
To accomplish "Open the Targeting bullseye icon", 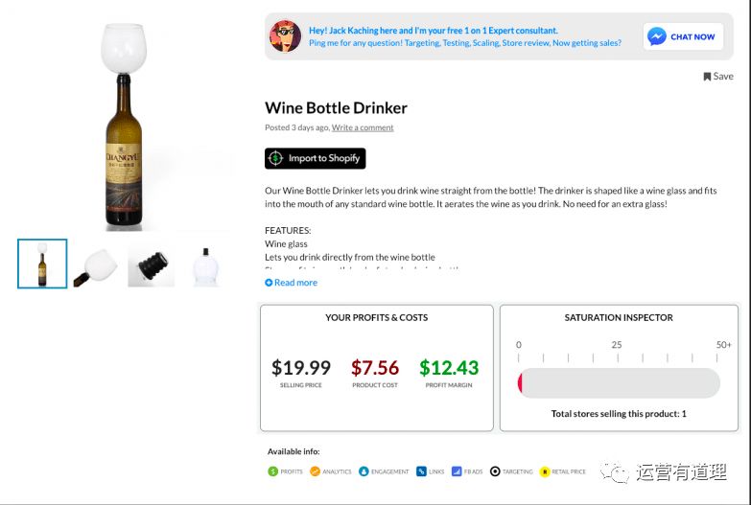I will click(x=495, y=471).
